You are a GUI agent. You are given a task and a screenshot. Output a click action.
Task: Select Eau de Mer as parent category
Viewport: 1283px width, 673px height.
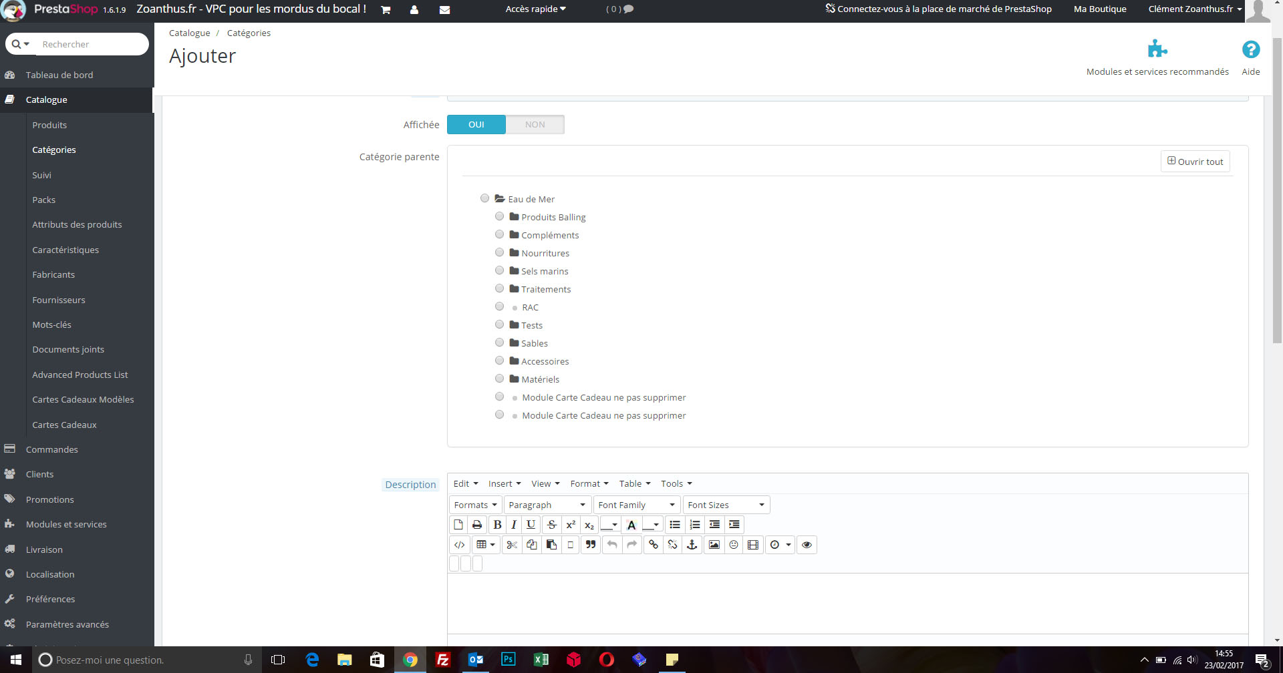(x=484, y=198)
